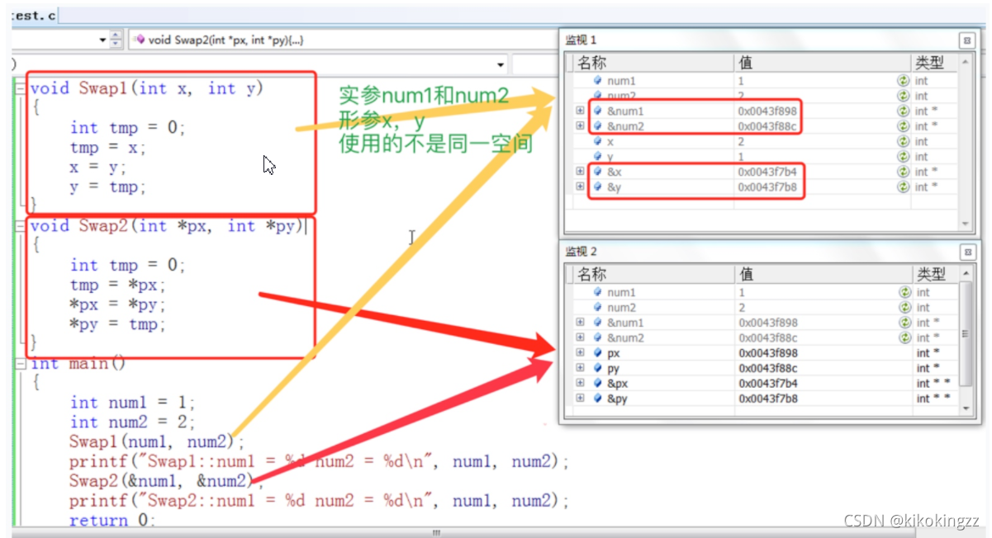Expand &num2 pointer in 监视 1
Viewport: 992px width, 538px height.
580,126
